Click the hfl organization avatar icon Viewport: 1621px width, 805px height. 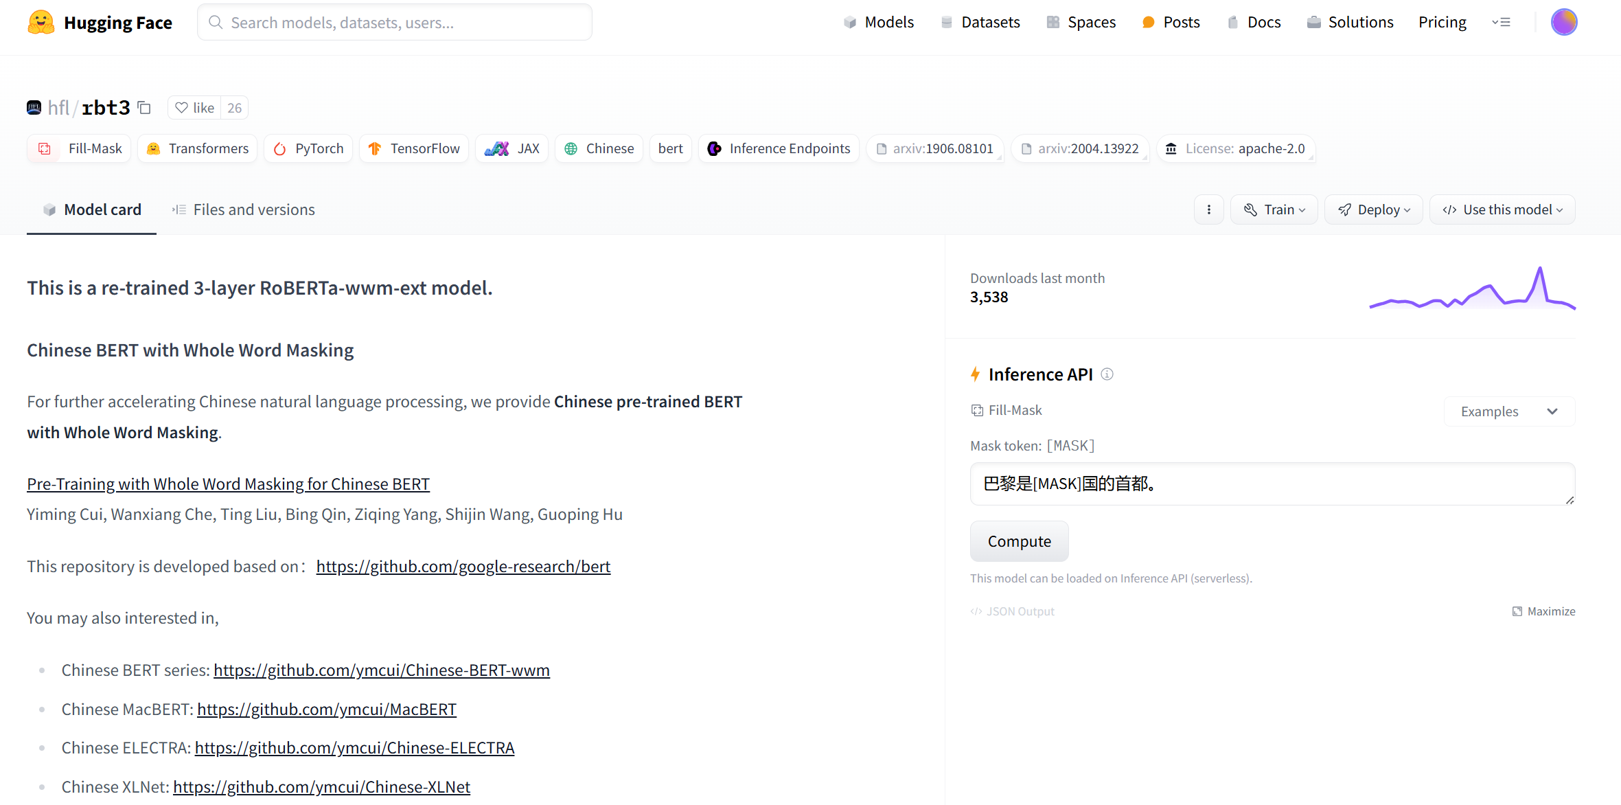[x=34, y=108]
